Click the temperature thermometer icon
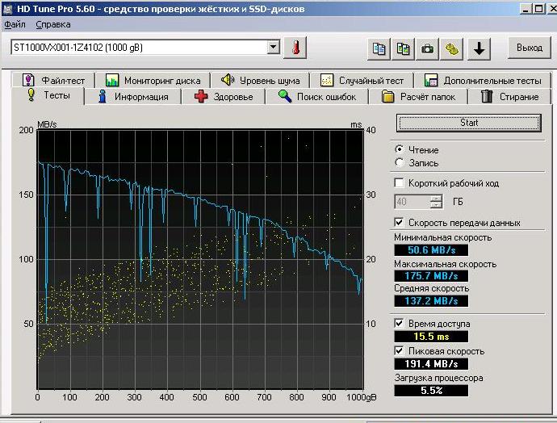Image resolution: width=557 pixels, height=423 pixels. tap(295, 48)
